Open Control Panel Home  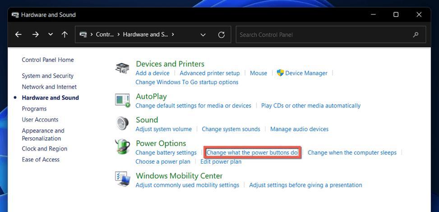(x=48, y=60)
